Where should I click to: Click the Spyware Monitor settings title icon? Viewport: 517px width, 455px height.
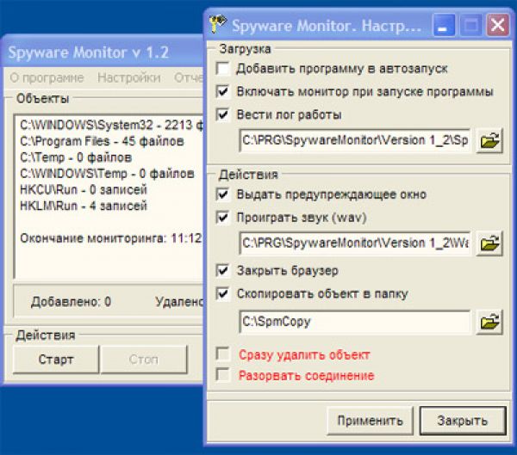point(217,24)
